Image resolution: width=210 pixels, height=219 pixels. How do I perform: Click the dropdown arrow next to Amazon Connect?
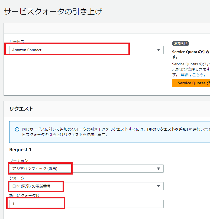pyautogui.click(x=158, y=50)
